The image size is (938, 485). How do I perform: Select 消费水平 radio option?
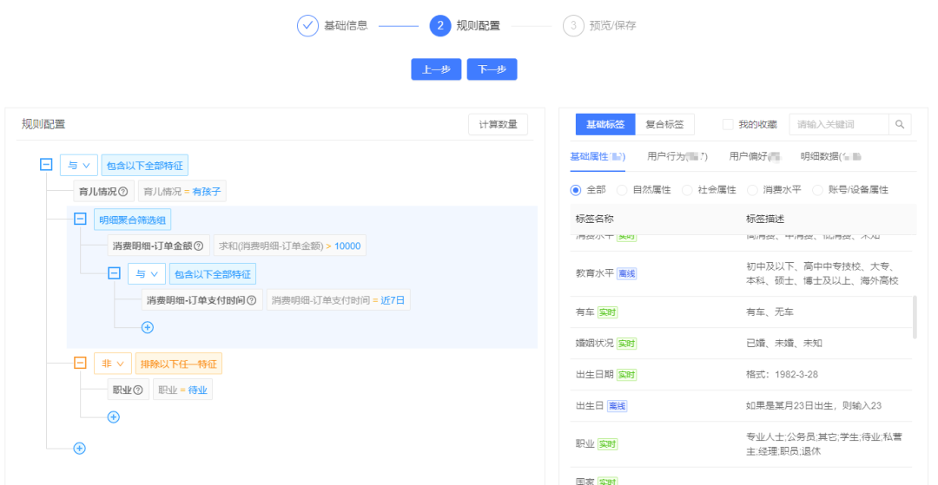[x=753, y=190]
